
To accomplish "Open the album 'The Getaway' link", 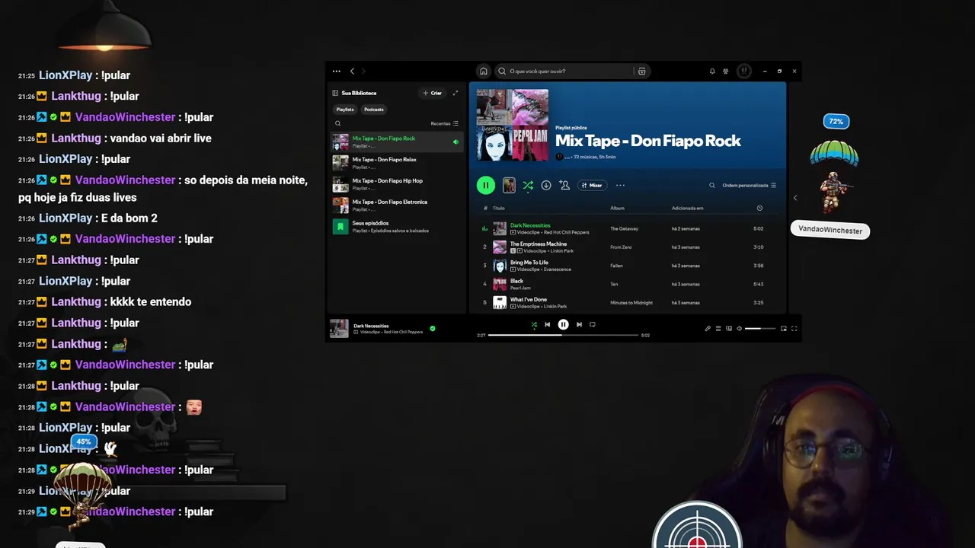I will click(625, 228).
